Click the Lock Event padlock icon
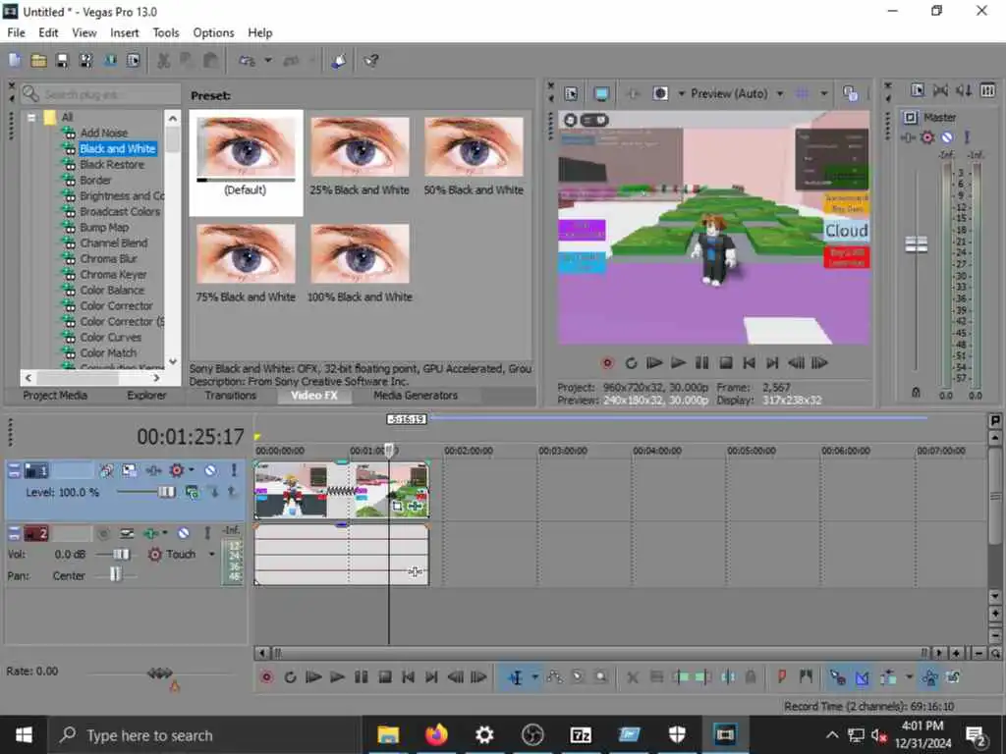The height and width of the screenshot is (754, 1006). pos(751,677)
